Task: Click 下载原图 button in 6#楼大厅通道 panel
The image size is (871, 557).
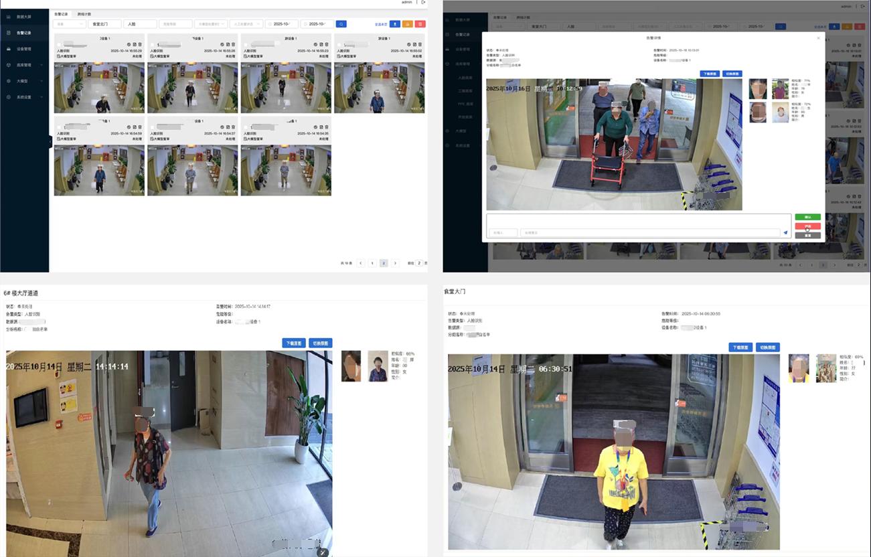Action: click(293, 343)
